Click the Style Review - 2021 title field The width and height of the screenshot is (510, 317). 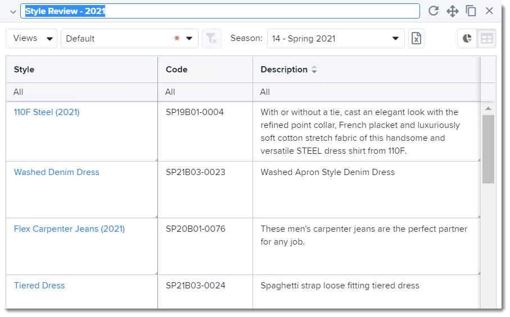[220, 11]
